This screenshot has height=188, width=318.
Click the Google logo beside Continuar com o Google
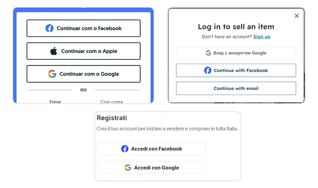click(x=52, y=74)
